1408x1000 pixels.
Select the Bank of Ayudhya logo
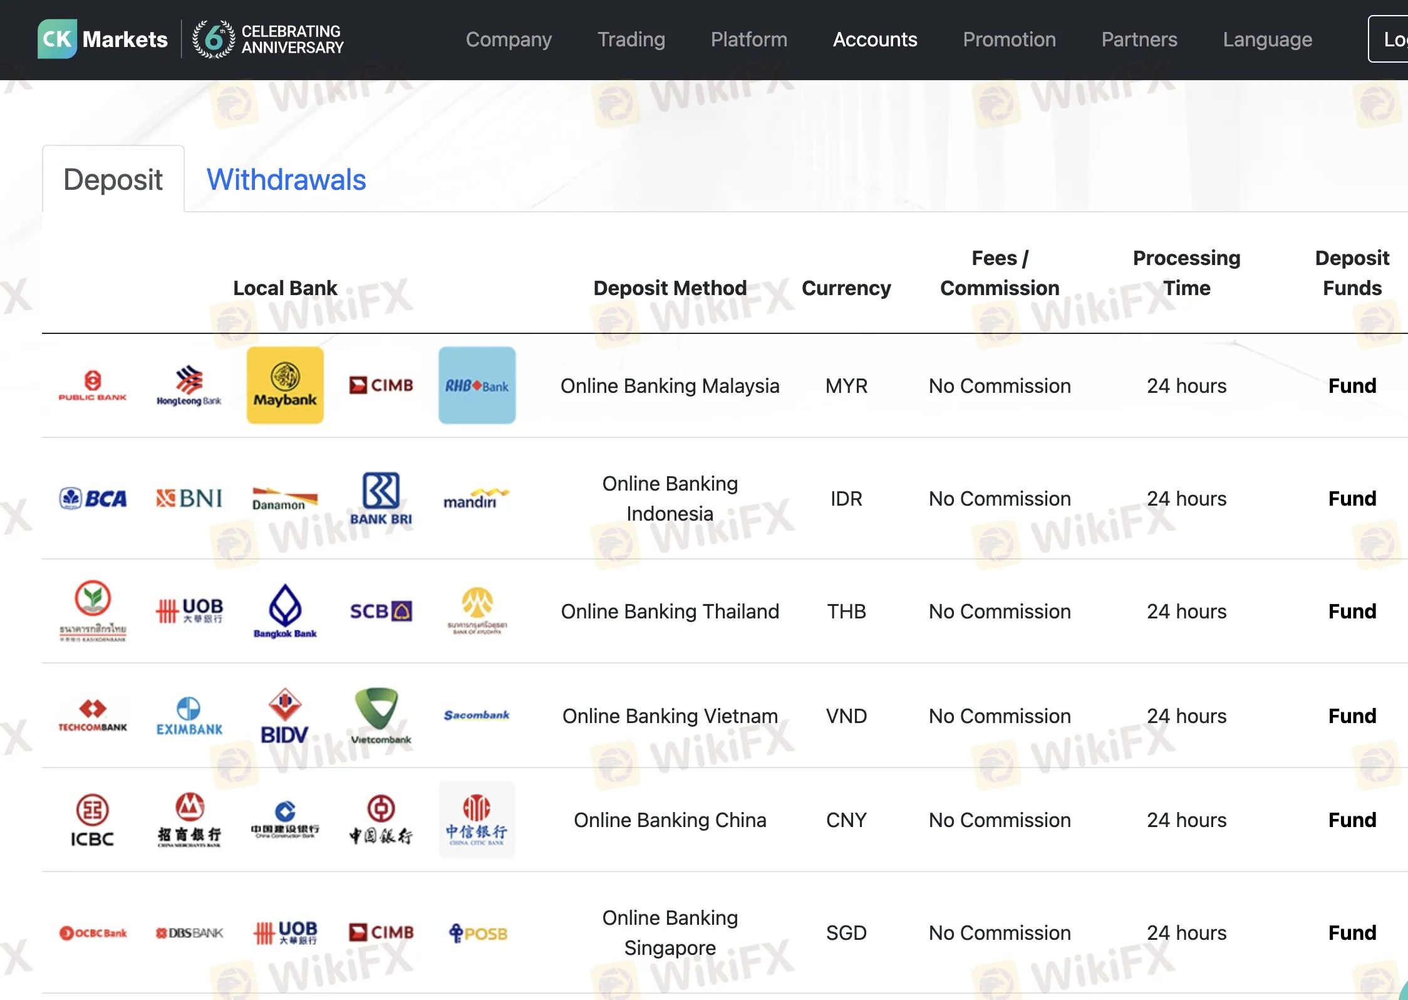click(x=477, y=611)
